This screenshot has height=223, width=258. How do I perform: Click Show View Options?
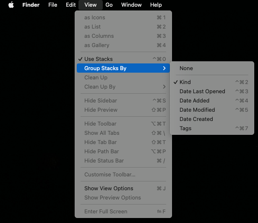pos(109,189)
